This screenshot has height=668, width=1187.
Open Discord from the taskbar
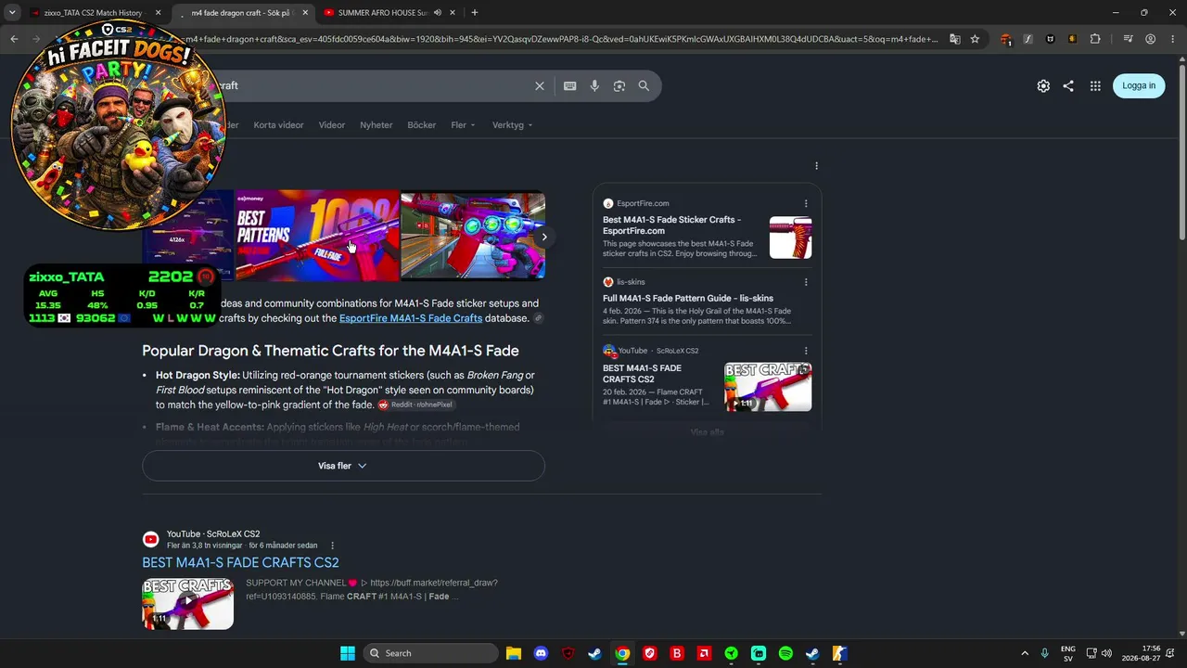tap(541, 653)
